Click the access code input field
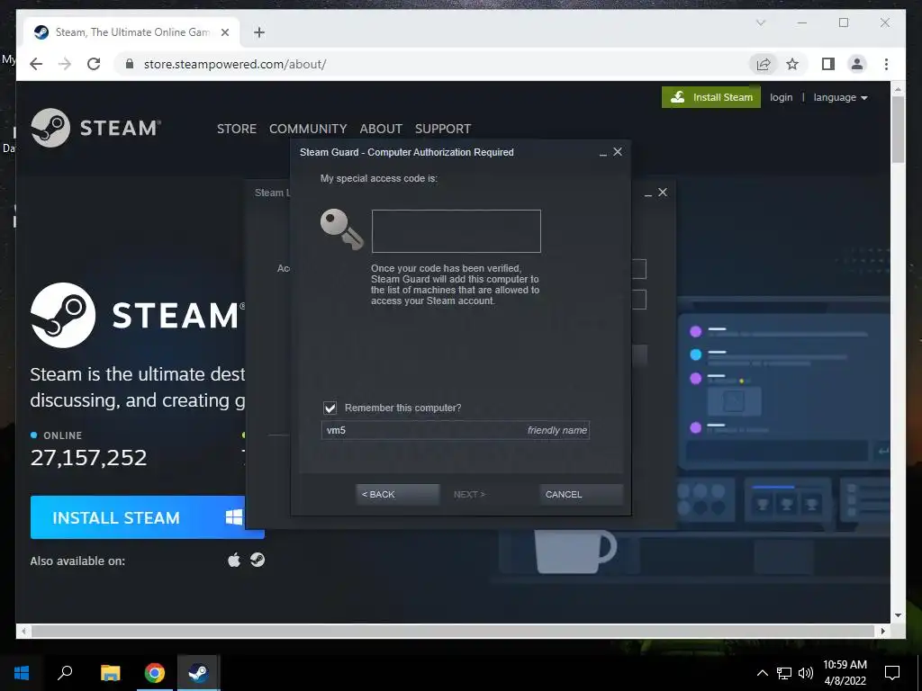This screenshot has width=922, height=691. (456, 231)
